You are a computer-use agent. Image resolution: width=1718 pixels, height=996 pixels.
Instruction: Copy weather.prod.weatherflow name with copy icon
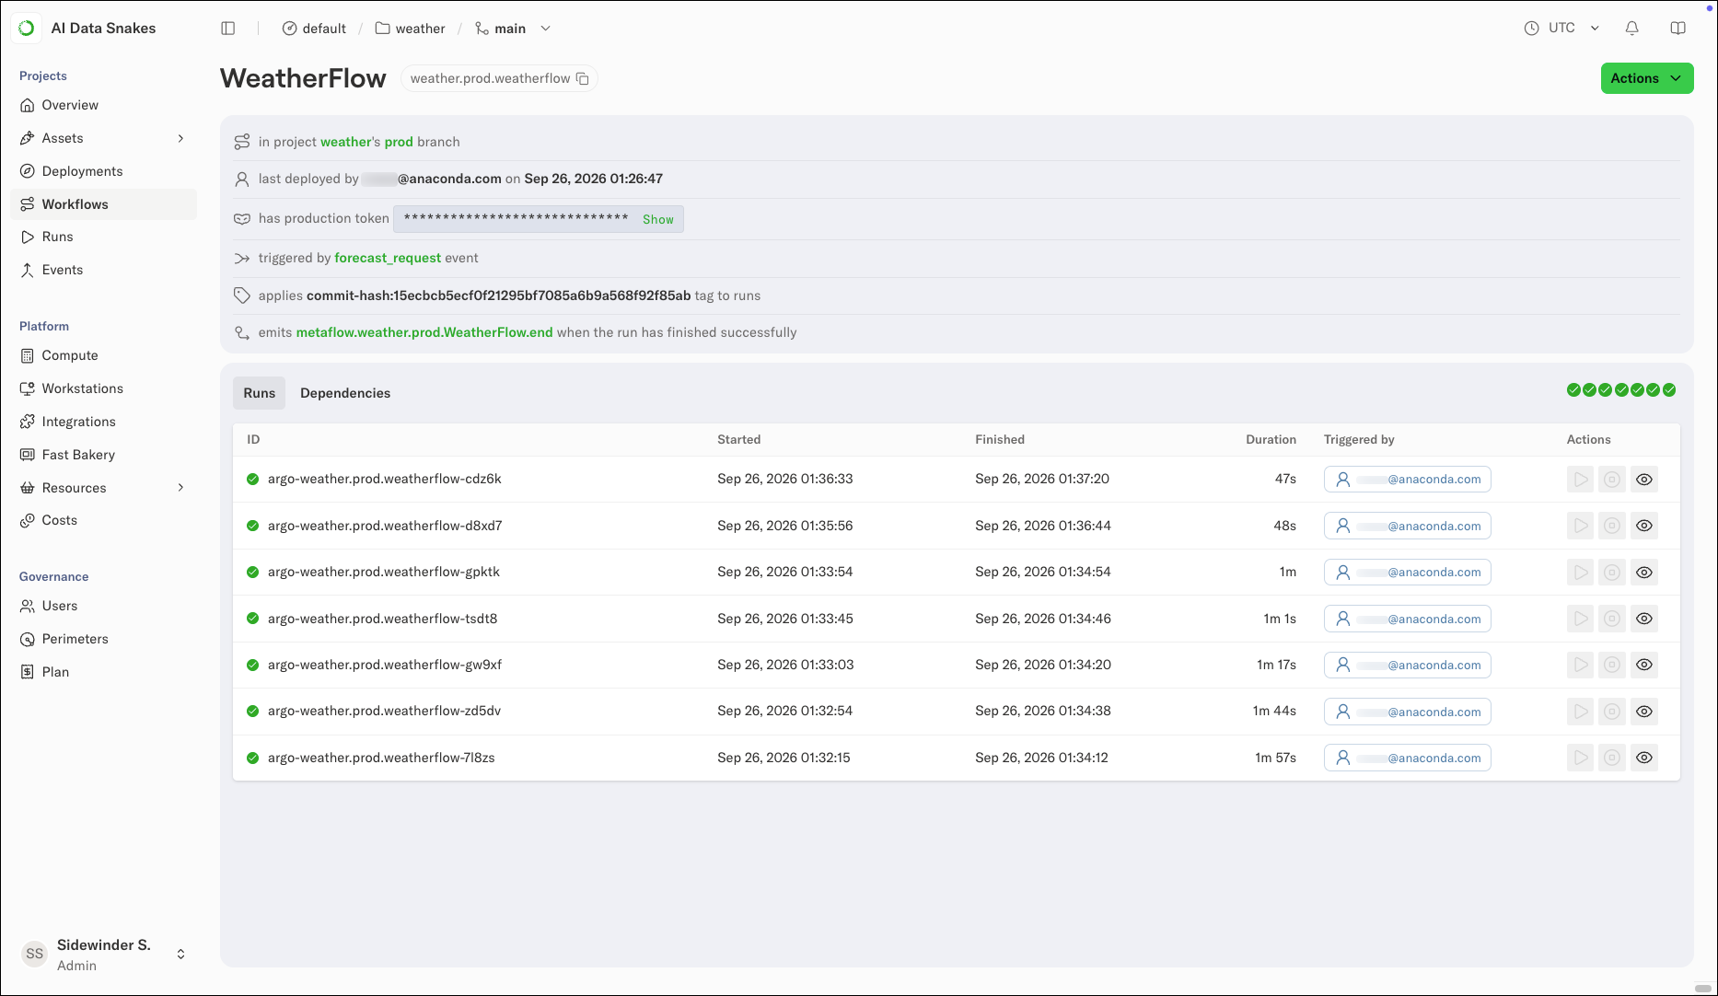pyautogui.click(x=583, y=78)
